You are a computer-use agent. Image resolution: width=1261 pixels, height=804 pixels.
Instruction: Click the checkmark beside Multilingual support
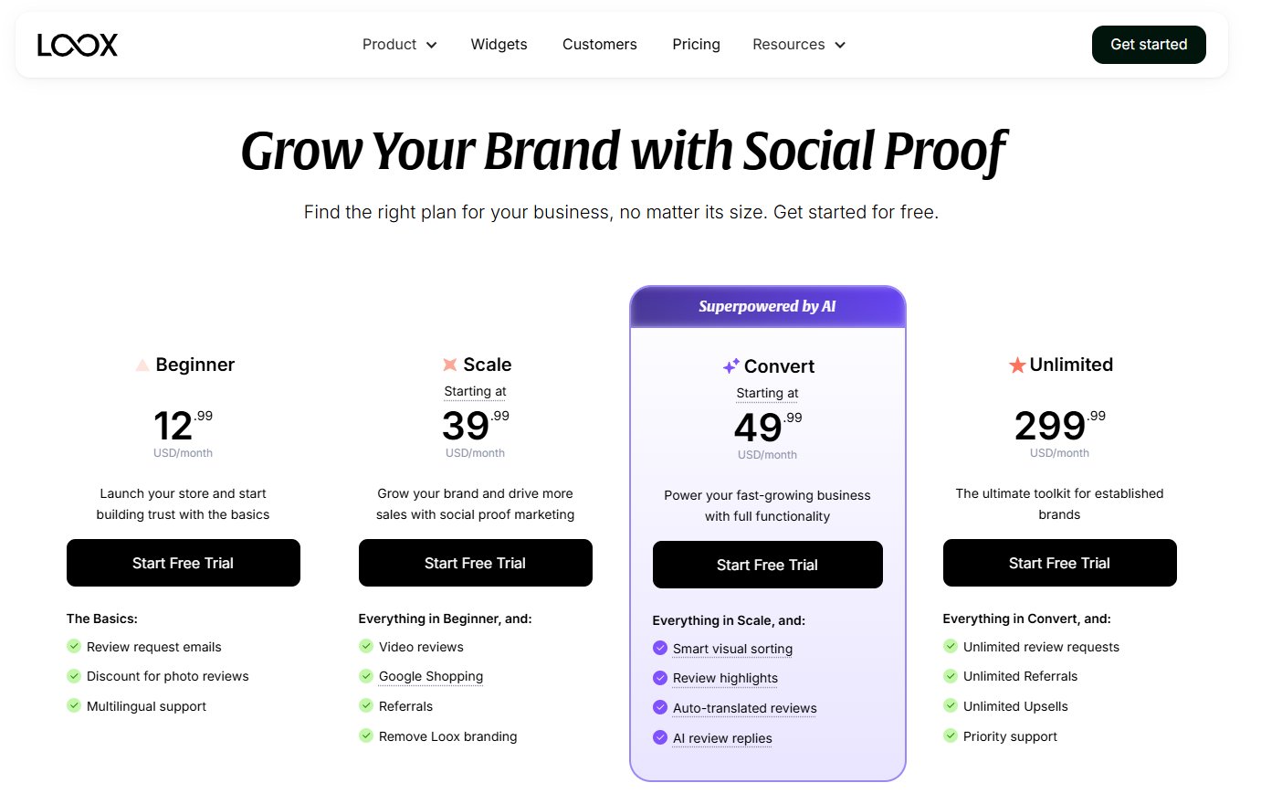tap(74, 705)
